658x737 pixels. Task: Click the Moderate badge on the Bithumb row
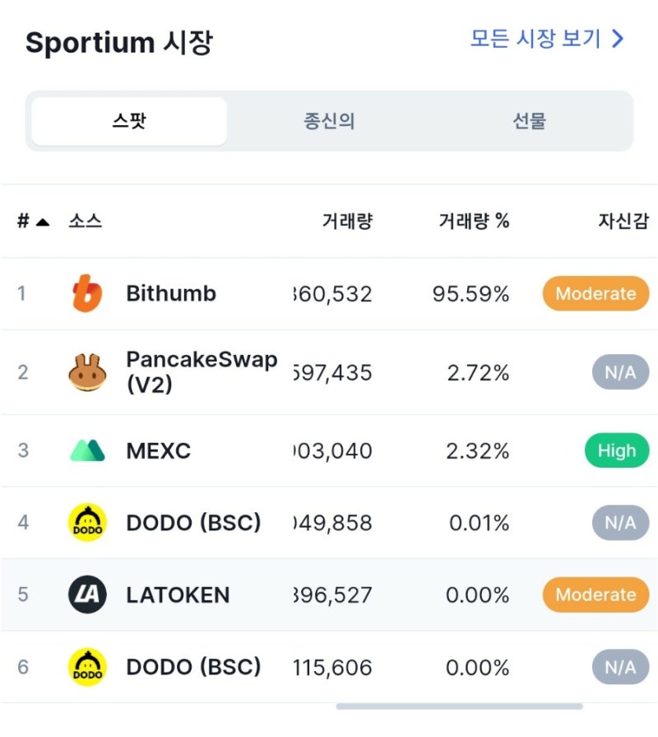pos(595,294)
